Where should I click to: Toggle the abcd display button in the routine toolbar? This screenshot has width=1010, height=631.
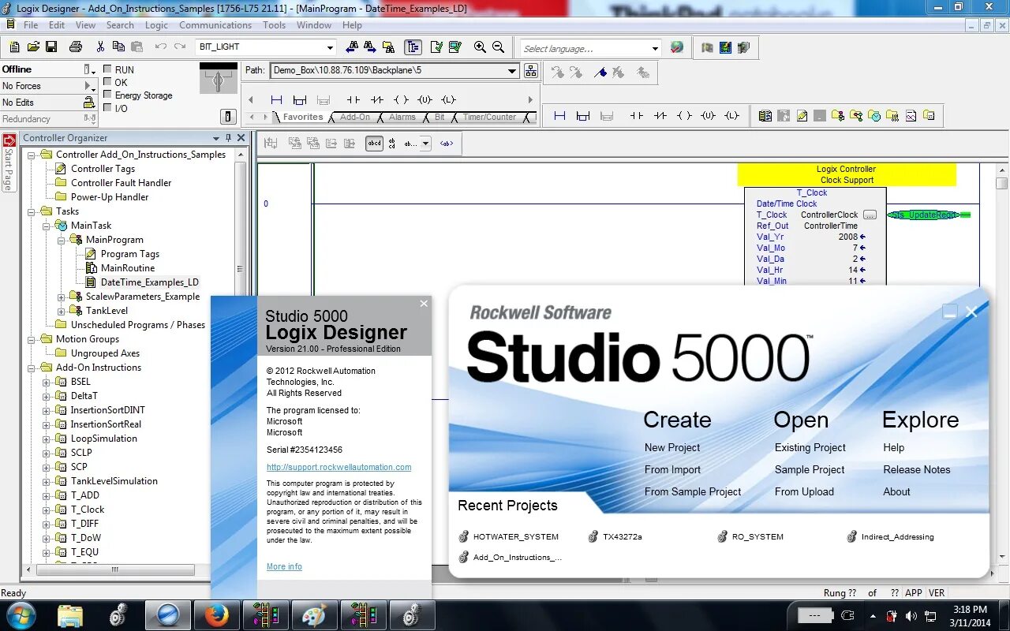pyautogui.click(x=374, y=144)
